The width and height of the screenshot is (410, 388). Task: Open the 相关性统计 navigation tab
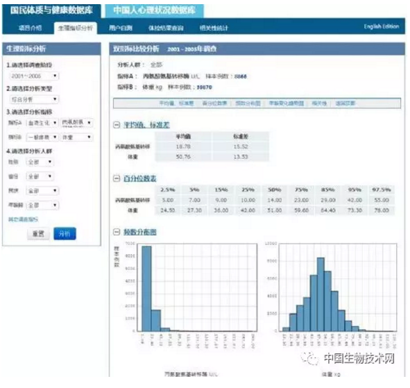pyautogui.click(x=214, y=28)
